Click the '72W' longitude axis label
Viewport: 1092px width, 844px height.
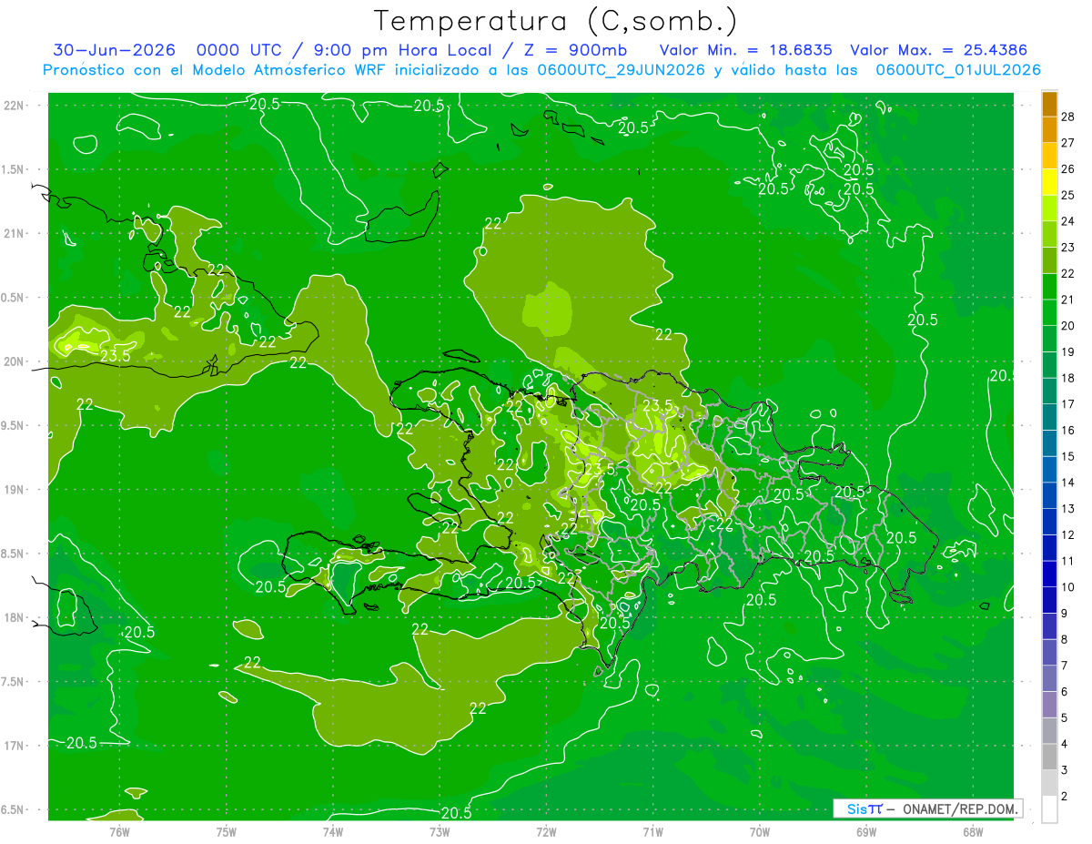point(546,831)
